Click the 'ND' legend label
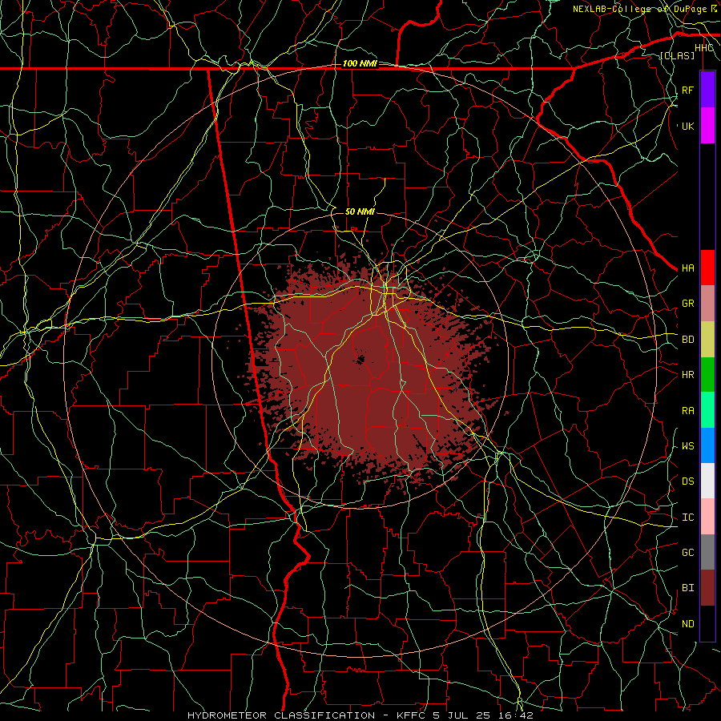This screenshot has width=721, height=721. [x=687, y=624]
